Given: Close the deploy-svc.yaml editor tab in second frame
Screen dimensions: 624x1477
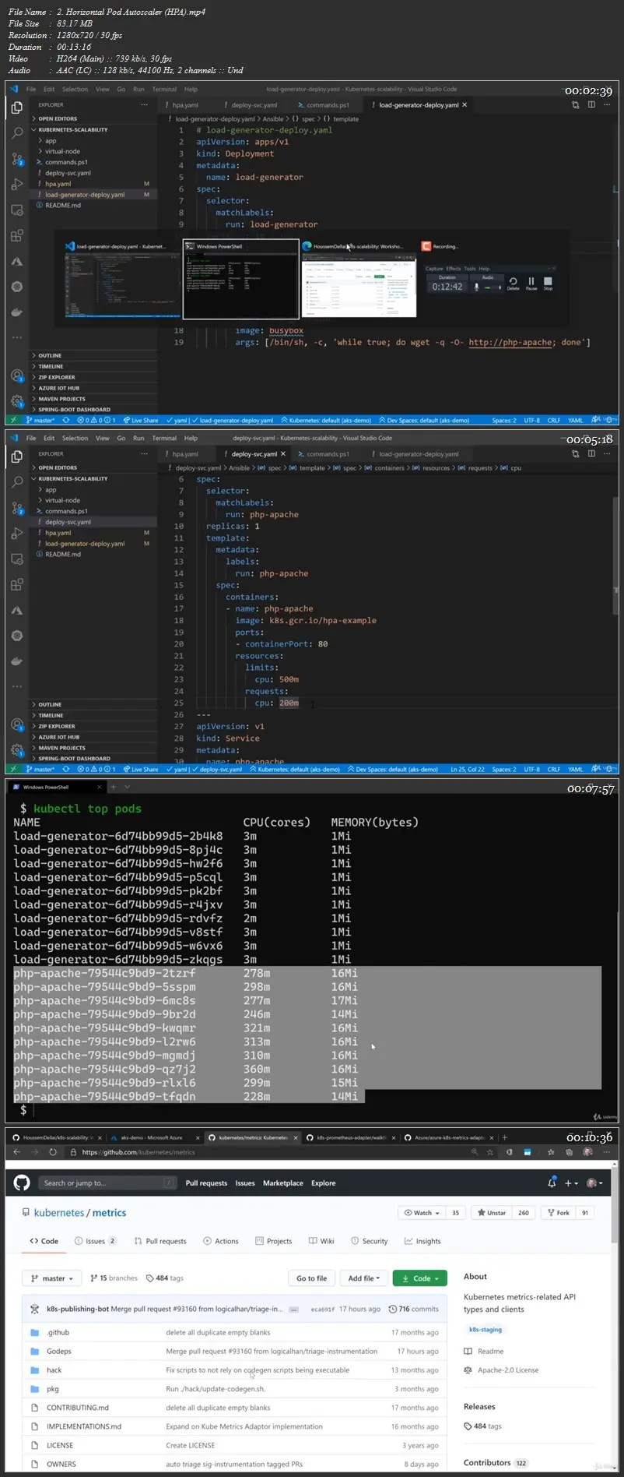Looking at the screenshot, I should pyautogui.click(x=283, y=453).
